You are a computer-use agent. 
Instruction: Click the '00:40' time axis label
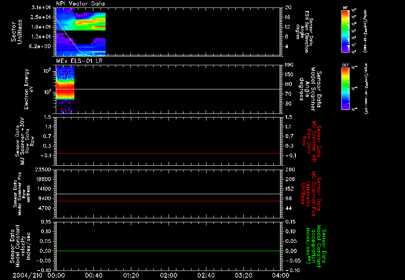coord(93,275)
